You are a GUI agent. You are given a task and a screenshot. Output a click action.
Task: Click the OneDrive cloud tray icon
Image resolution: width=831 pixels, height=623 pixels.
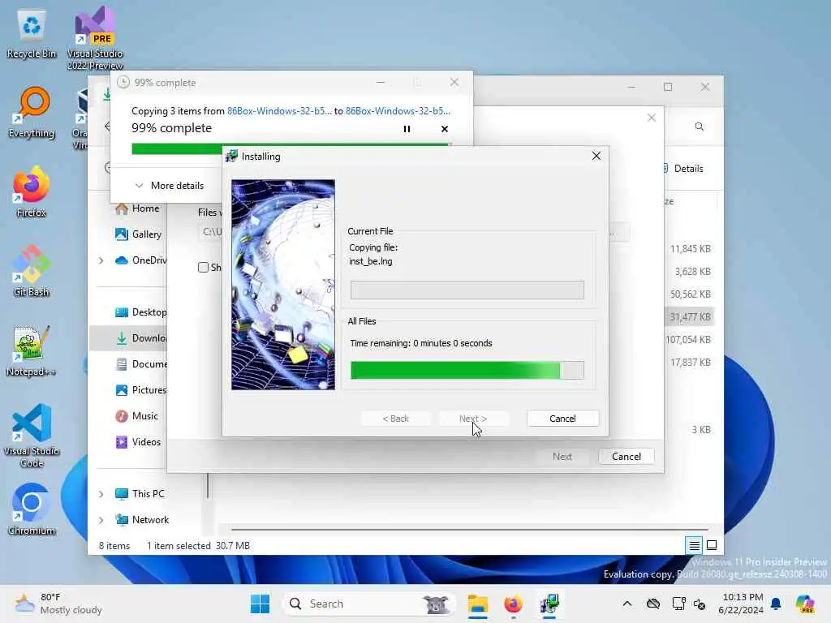pyautogui.click(x=653, y=604)
